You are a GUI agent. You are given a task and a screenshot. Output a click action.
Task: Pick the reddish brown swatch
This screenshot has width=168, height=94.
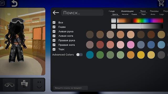pyautogui.click(x=151, y=34)
